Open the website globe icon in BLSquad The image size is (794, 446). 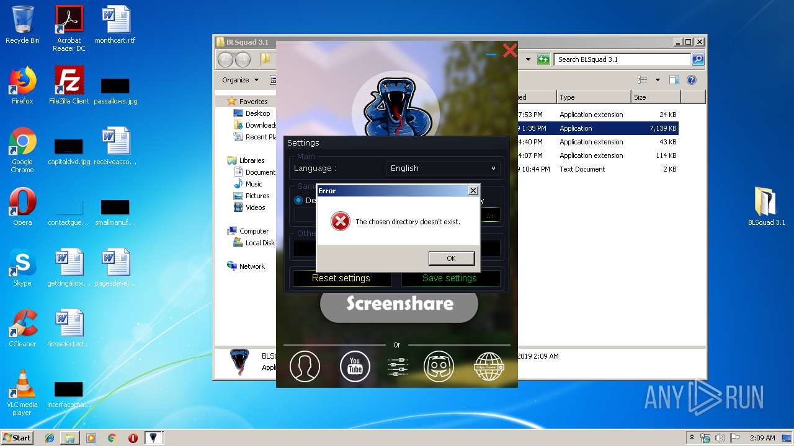click(x=489, y=366)
